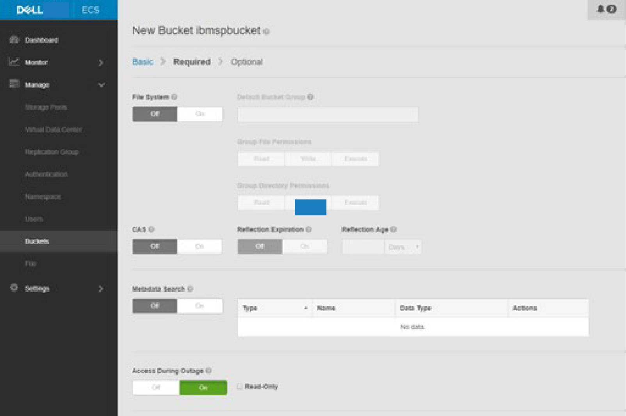
Task: Show File System info icon
Action: coord(174,97)
